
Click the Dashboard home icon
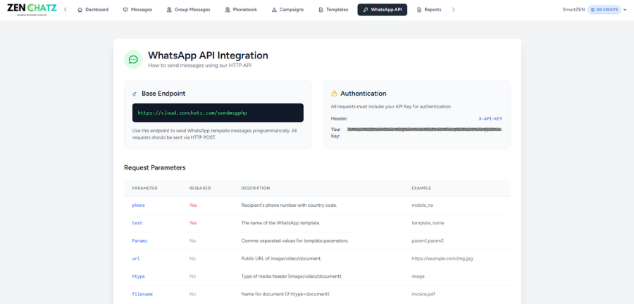click(80, 10)
